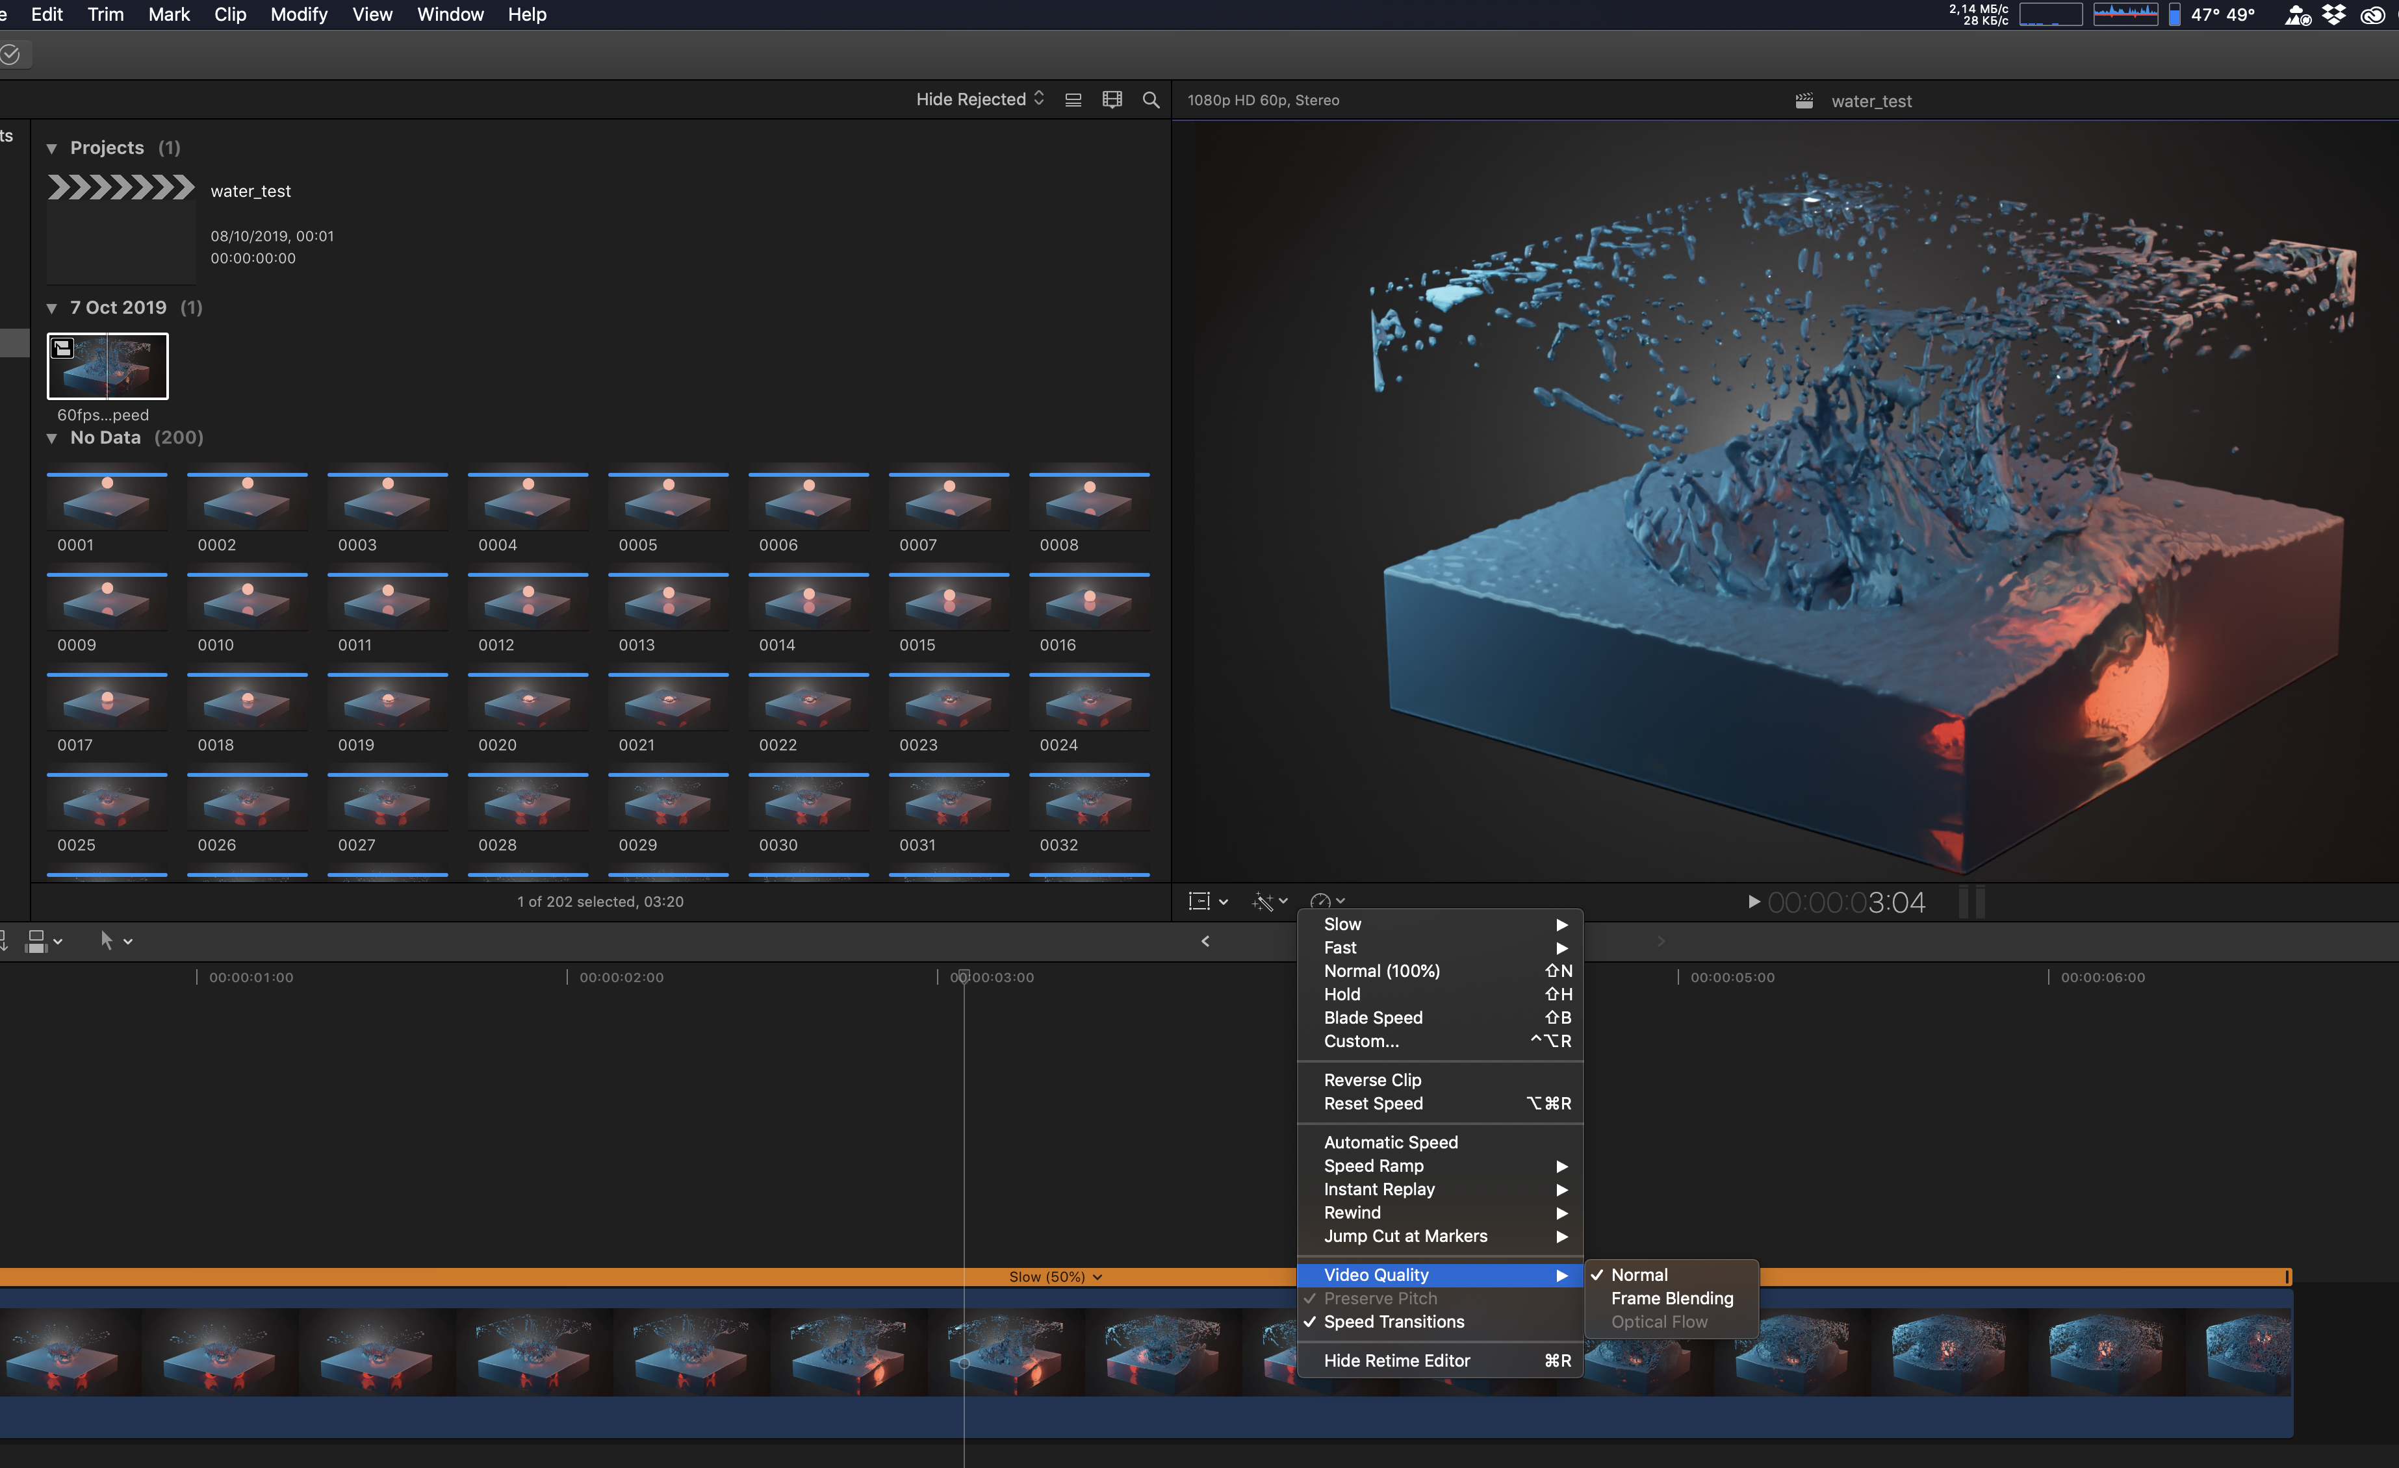
Task: Expand the Speed Ramp submenu
Action: click(1440, 1165)
